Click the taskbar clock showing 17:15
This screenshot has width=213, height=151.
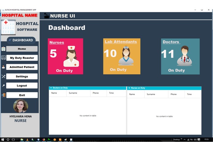[x=206, y=139]
